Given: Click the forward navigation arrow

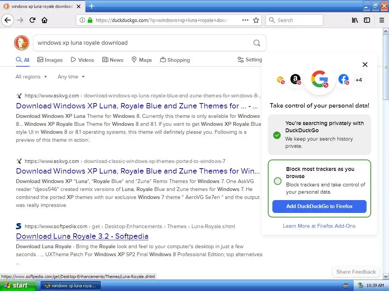Looking at the screenshot, I should tap(20, 20).
